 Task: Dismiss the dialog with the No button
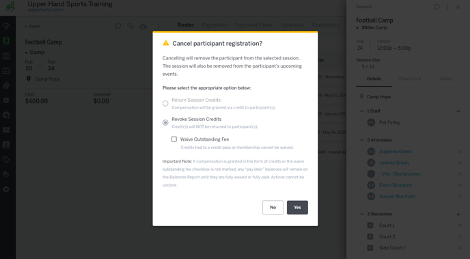tap(273, 208)
